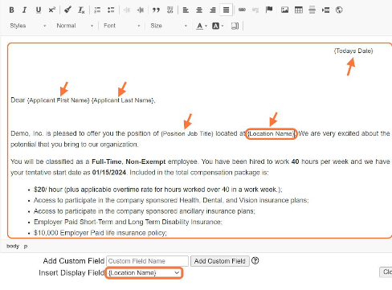Open the Font dropdown
Screen dimensions: 392x290
[122, 26]
